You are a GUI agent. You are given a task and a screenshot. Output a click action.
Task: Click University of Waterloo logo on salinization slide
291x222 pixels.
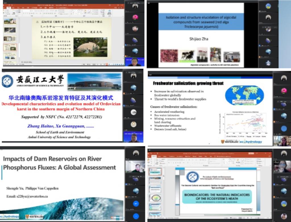point(230,142)
